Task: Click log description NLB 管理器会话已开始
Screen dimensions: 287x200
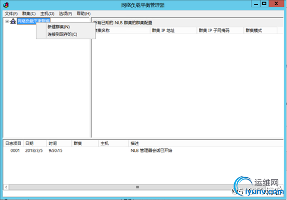Action: pos(151,150)
